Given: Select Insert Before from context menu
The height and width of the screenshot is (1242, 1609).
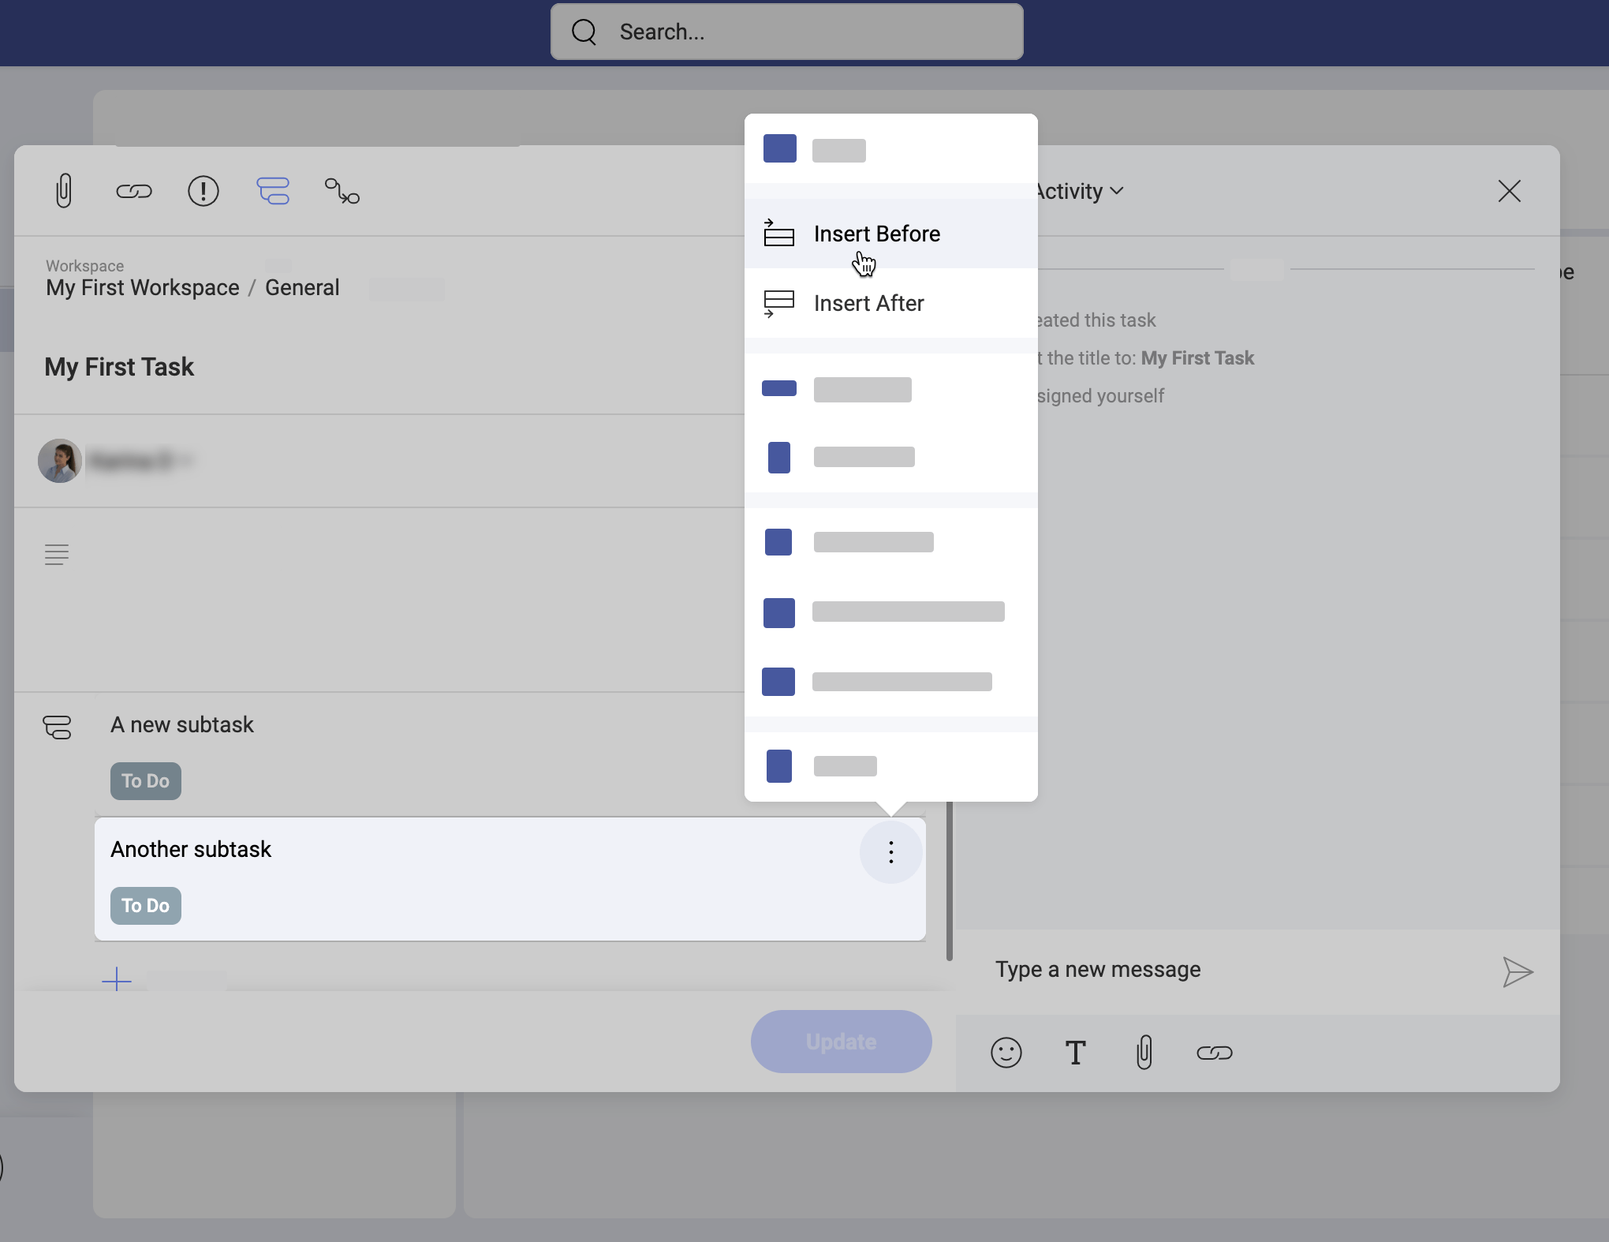Looking at the screenshot, I should [x=876, y=232].
